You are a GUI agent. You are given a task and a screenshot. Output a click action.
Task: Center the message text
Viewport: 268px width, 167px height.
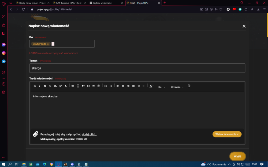(x=123, y=86)
